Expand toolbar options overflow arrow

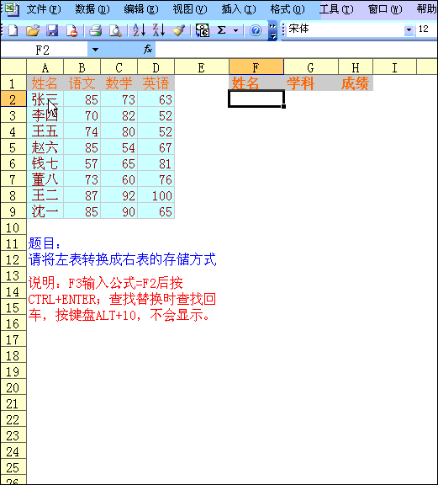click(272, 31)
